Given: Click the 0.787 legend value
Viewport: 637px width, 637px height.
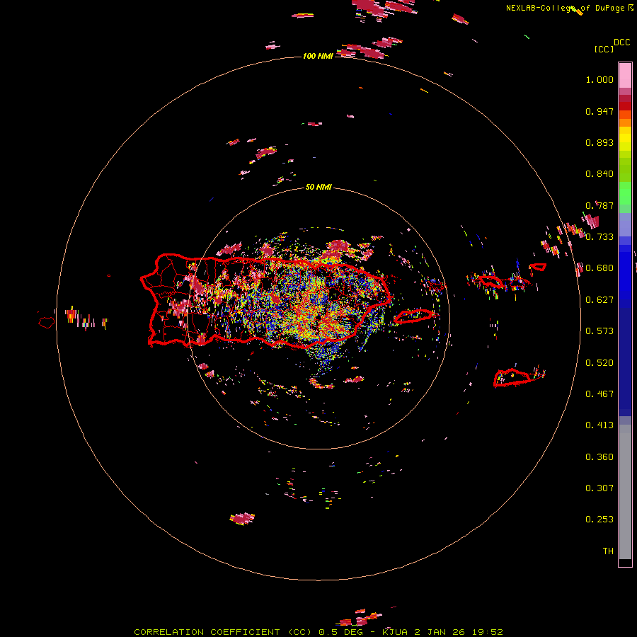Looking at the screenshot, I should click(599, 205).
